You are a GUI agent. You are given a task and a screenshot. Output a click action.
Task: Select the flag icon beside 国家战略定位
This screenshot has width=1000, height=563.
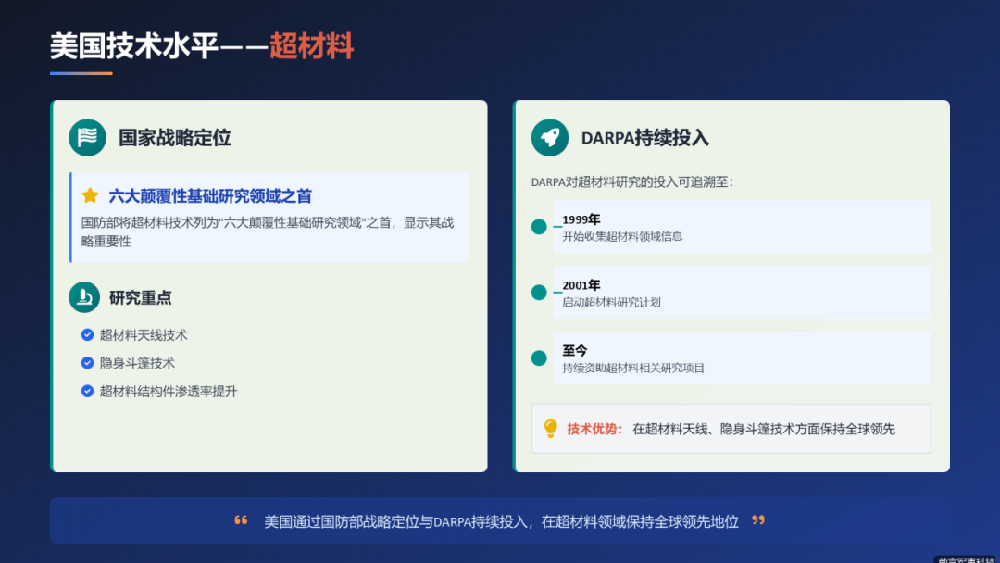88,137
